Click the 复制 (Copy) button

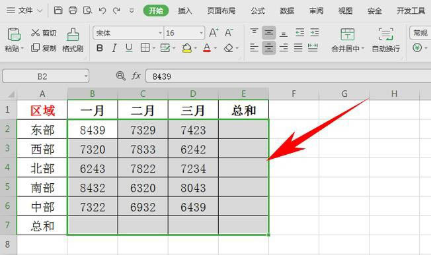pos(44,48)
